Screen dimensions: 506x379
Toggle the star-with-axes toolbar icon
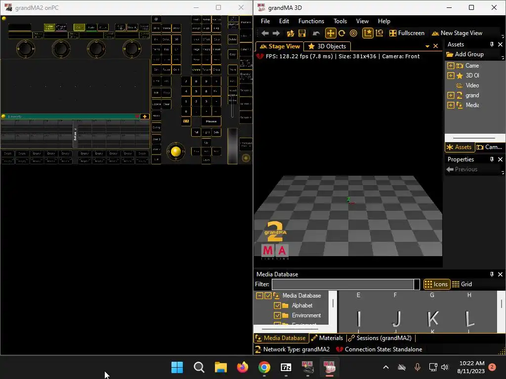pyautogui.click(x=368, y=33)
